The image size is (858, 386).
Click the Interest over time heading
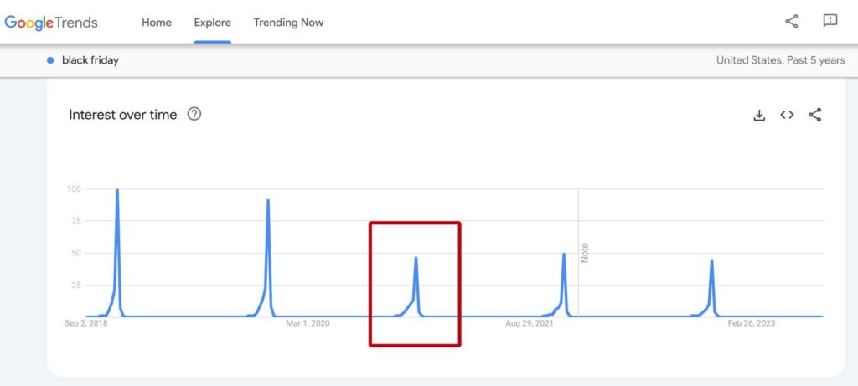coord(123,115)
